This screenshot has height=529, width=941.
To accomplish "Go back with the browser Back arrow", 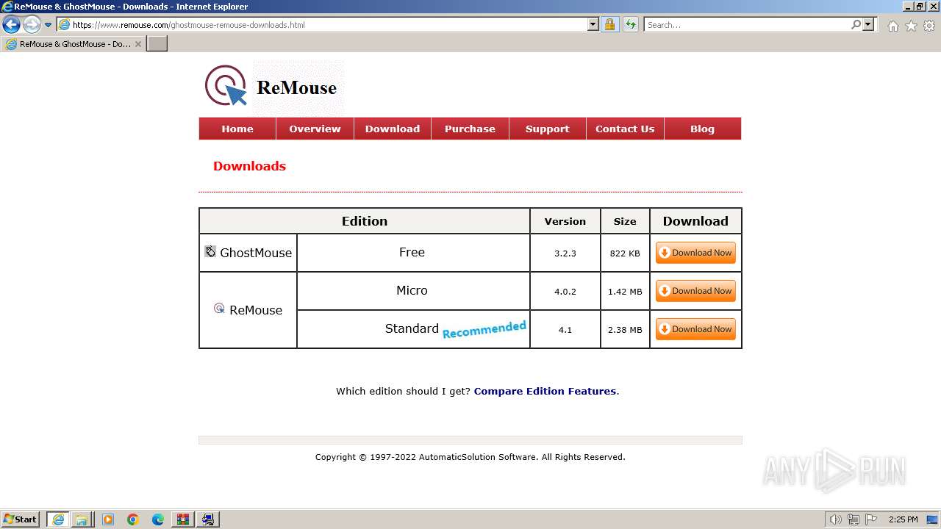I will (x=11, y=24).
